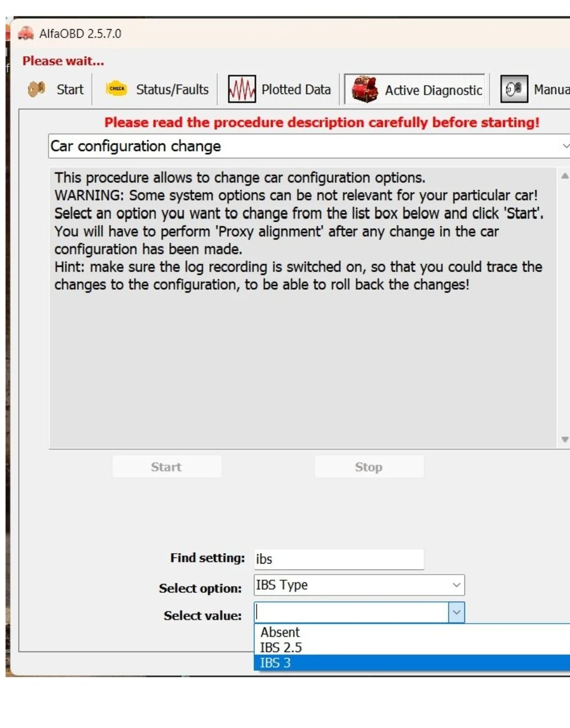Click the Active Diagnostic car icon
570x728 pixels.
point(365,90)
